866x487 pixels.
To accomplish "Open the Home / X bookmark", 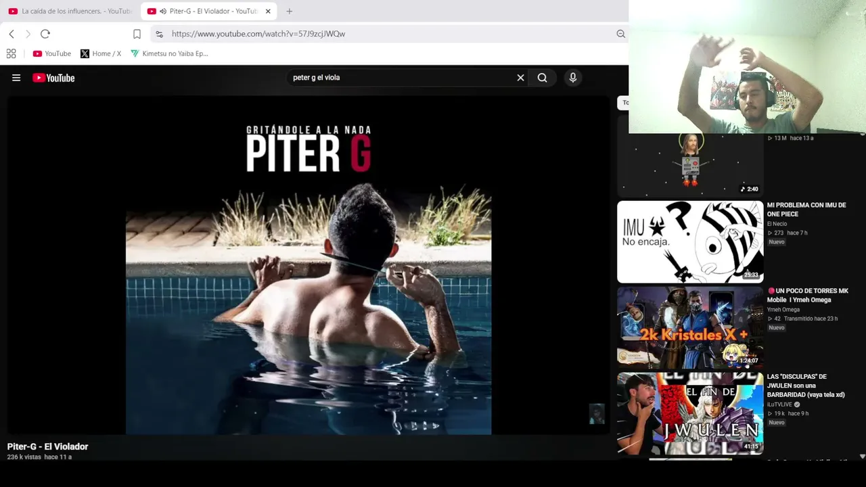I will click(101, 53).
